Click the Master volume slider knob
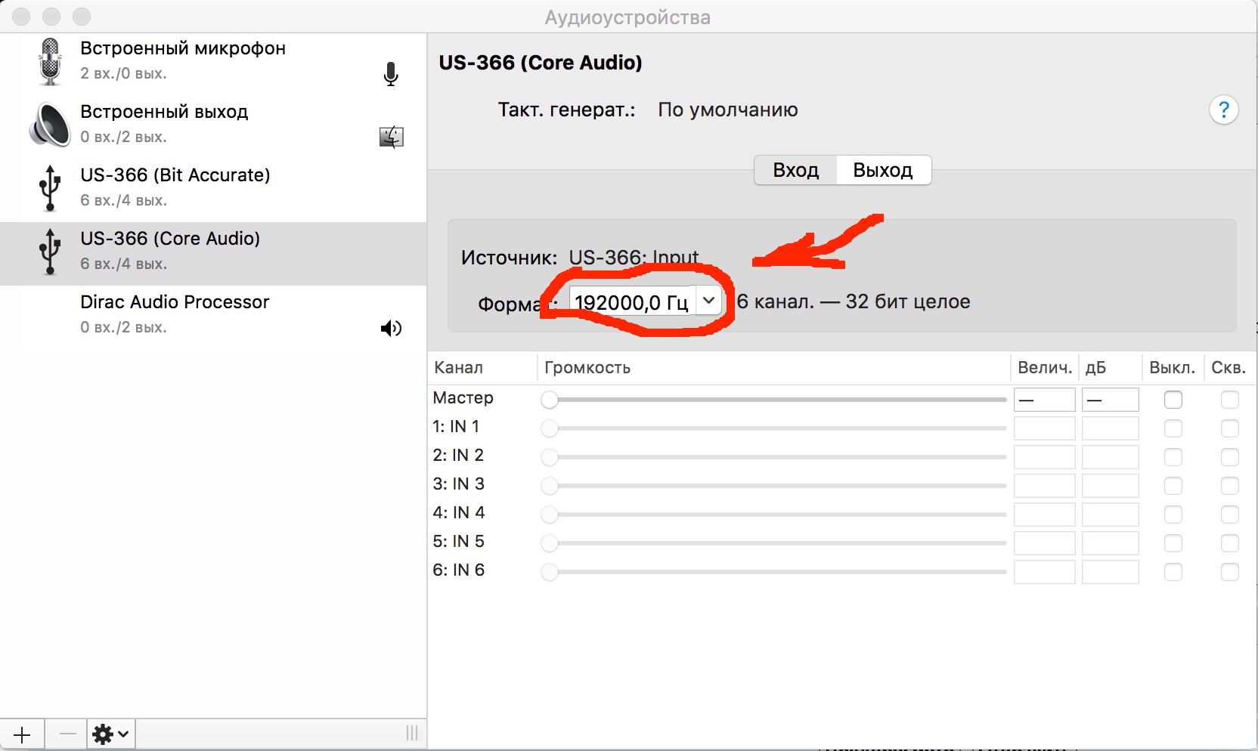 (550, 400)
